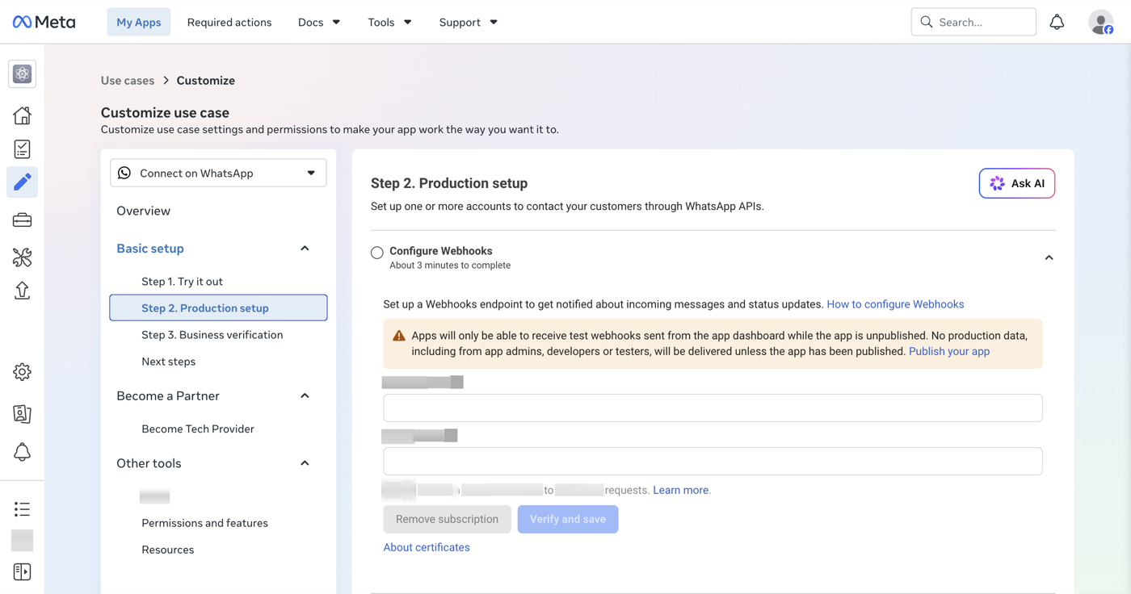Collapse the Other tools chevron

[305, 463]
